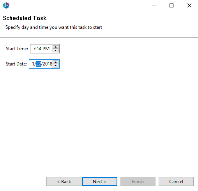
Task: Increase Start Time with up arrow
Action: (x=55, y=47)
